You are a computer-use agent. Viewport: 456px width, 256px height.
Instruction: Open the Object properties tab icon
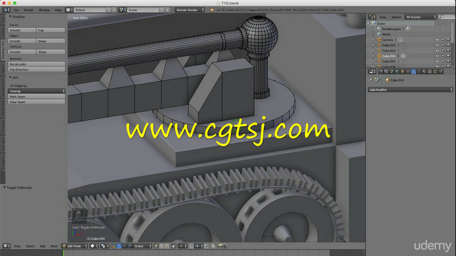(x=403, y=72)
